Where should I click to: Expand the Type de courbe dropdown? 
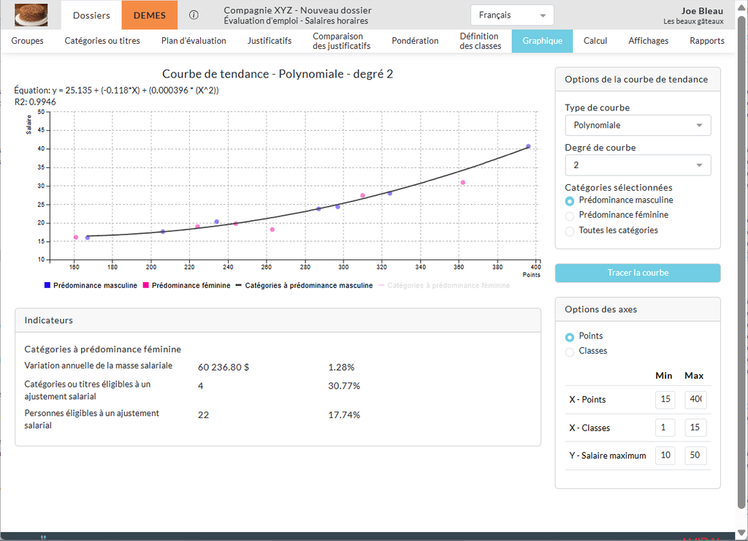coord(638,125)
